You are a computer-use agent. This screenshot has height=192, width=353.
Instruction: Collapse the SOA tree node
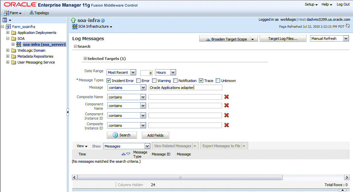(x=8, y=39)
